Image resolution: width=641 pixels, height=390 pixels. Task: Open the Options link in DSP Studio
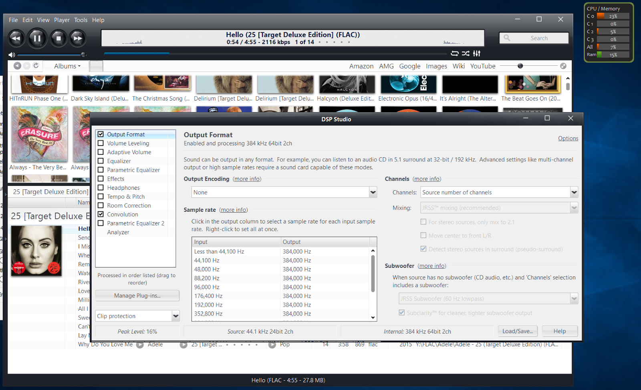(568, 139)
